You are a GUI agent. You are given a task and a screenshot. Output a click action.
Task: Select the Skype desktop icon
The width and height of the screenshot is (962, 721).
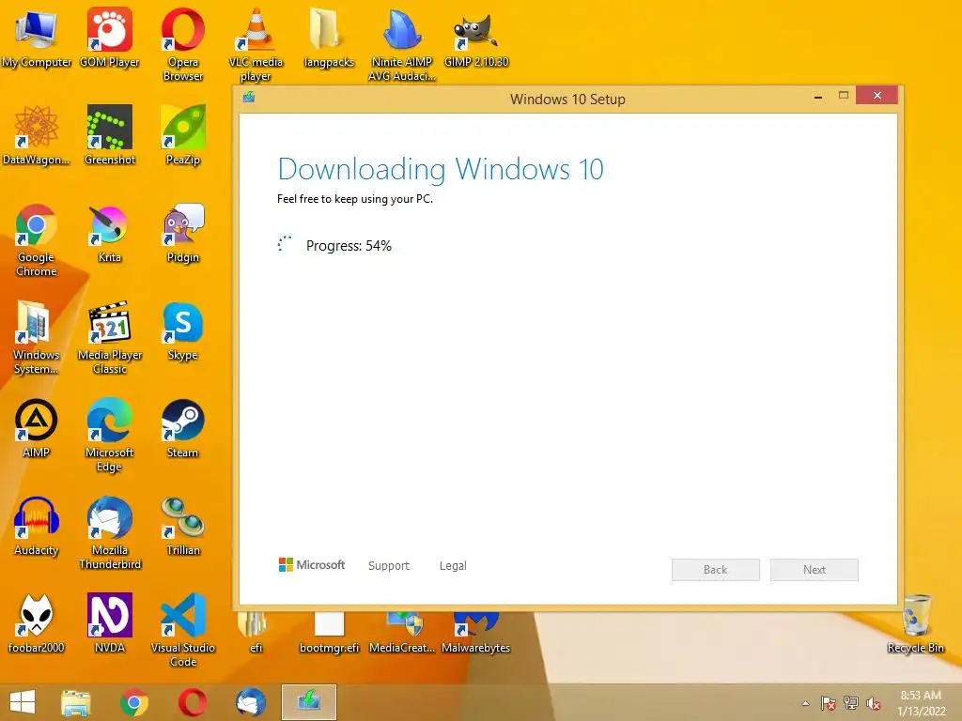coord(183,330)
